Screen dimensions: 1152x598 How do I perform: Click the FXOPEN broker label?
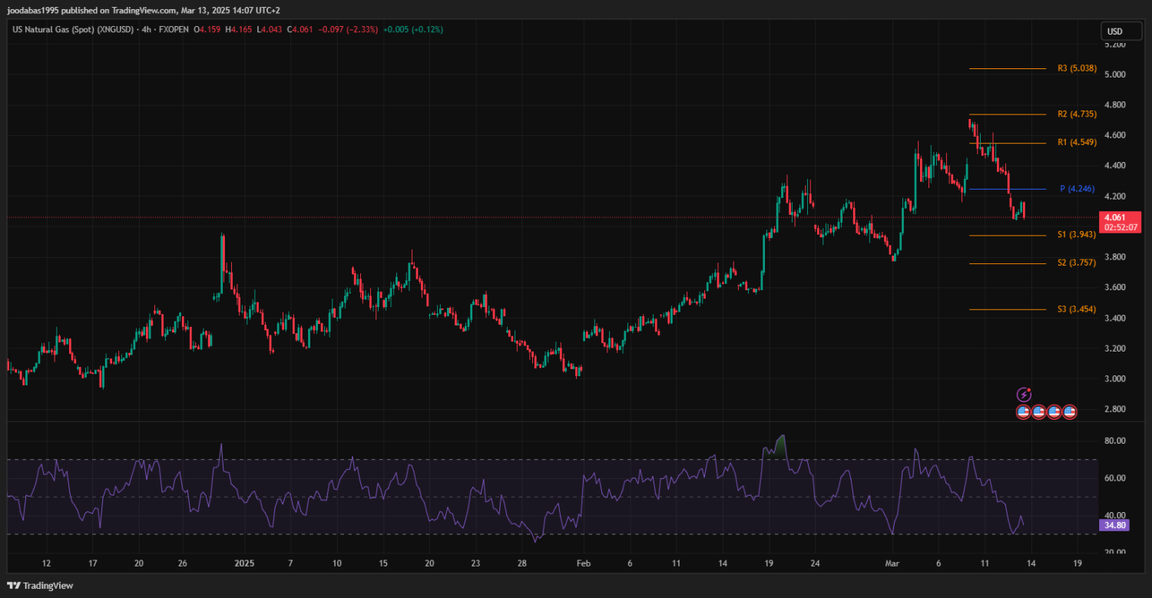tap(172, 29)
